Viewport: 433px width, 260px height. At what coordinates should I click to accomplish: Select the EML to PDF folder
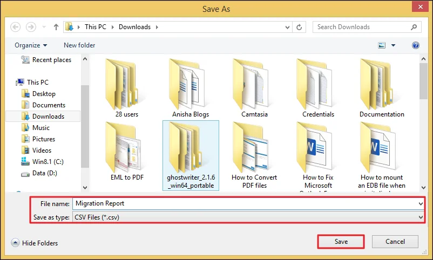click(x=127, y=152)
